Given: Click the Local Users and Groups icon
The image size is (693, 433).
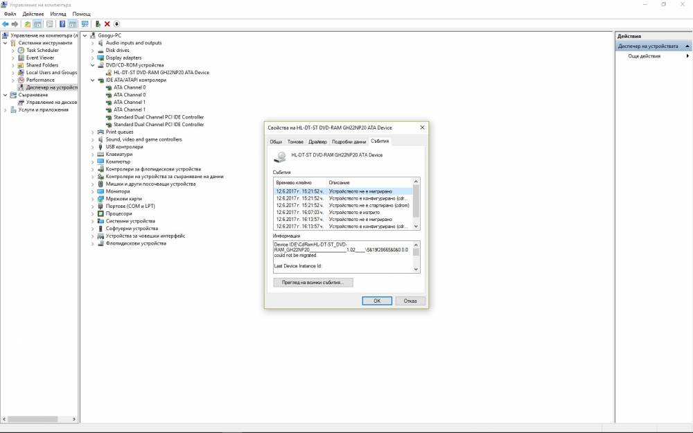Looking at the screenshot, I should click(x=21, y=73).
